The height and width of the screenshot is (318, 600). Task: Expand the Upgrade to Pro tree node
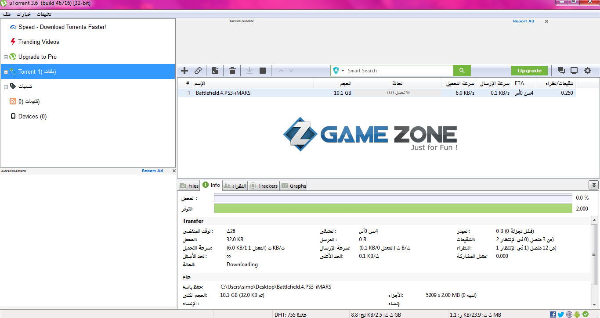pos(6,57)
